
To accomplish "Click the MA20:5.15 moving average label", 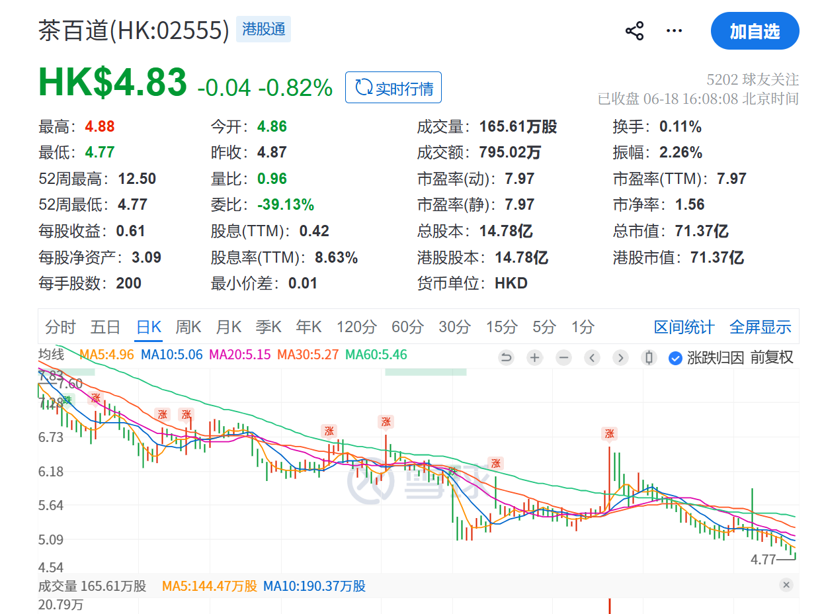I will point(240,355).
